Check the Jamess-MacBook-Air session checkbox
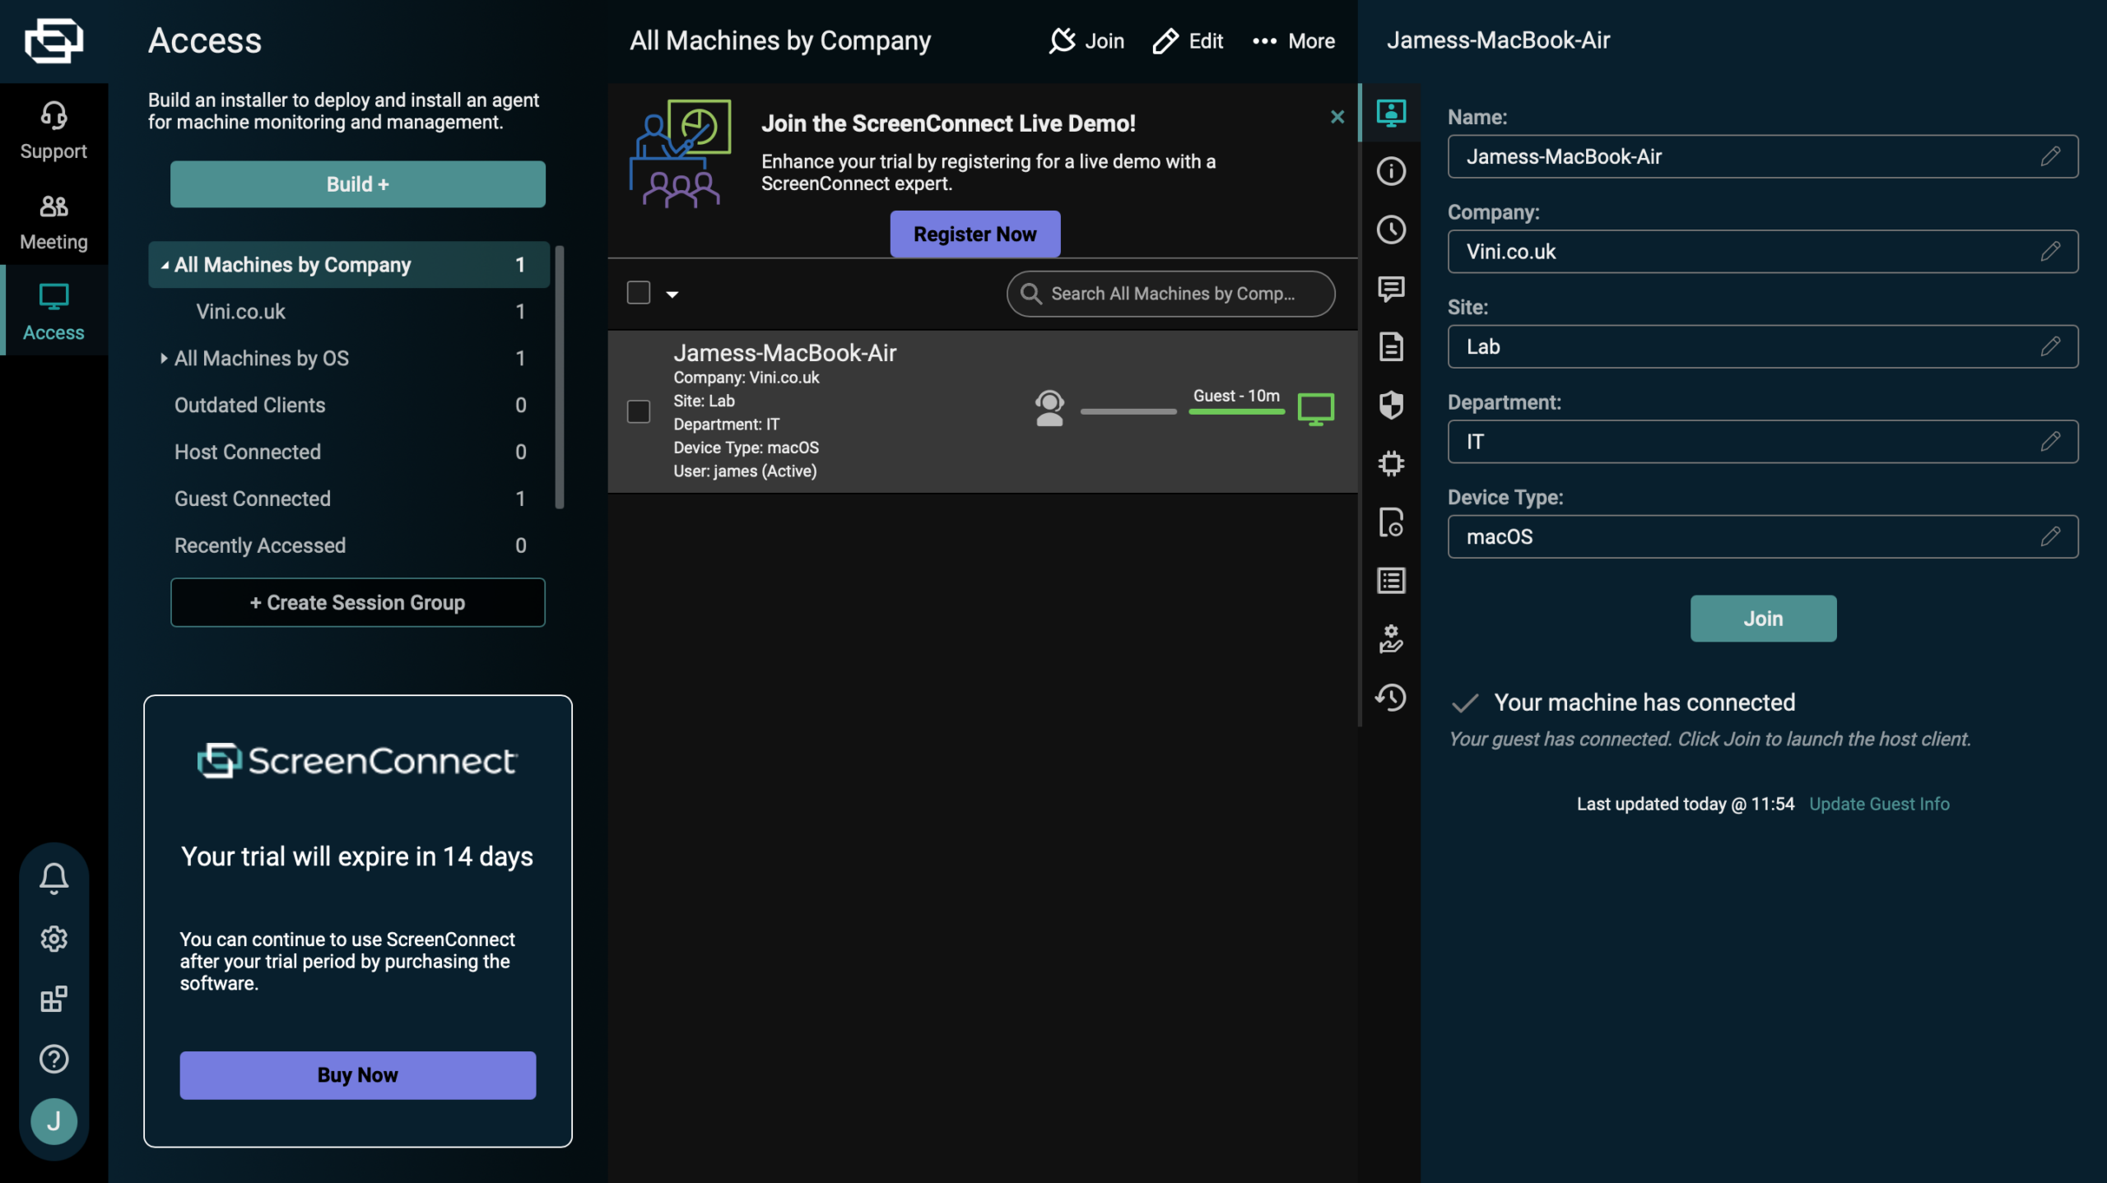Screen dimensions: 2107x1183 pos(639,411)
